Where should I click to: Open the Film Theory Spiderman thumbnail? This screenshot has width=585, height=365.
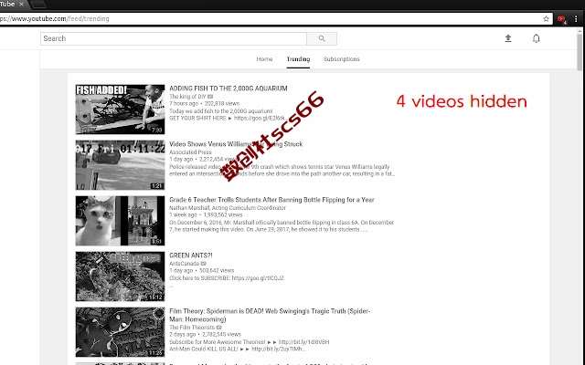pos(120,332)
